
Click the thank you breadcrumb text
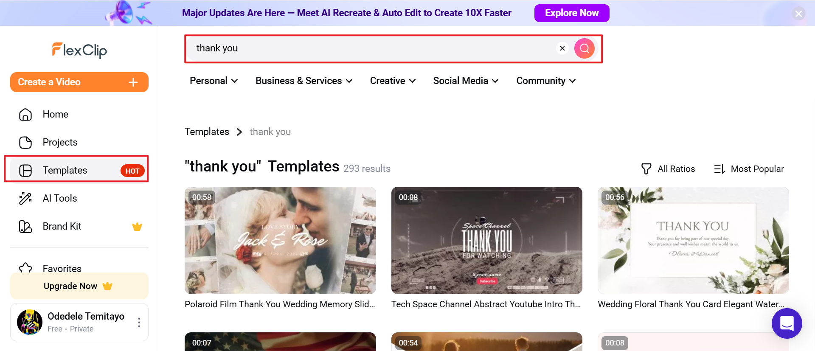point(270,132)
